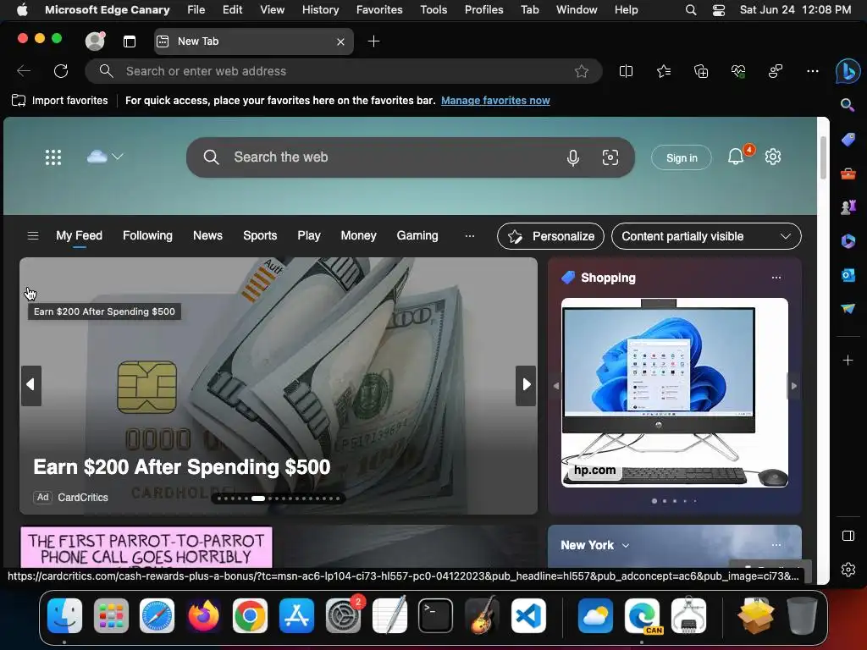Viewport: 867px width, 650px height.
Task: Open the feed hamburger menu
Action: click(33, 236)
